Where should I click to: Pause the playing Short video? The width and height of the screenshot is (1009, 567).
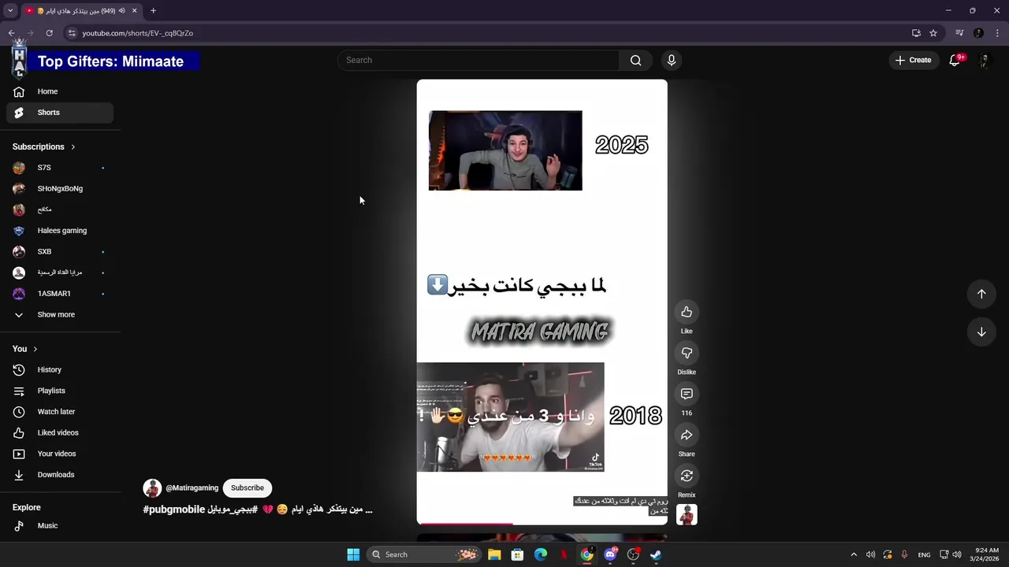pyautogui.click(x=542, y=302)
